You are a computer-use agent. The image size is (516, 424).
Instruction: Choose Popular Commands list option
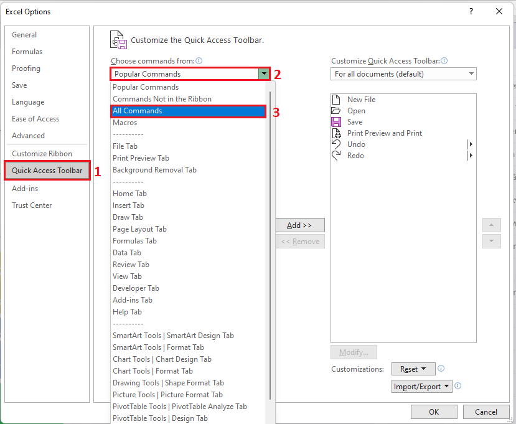[x=189, y=87]
